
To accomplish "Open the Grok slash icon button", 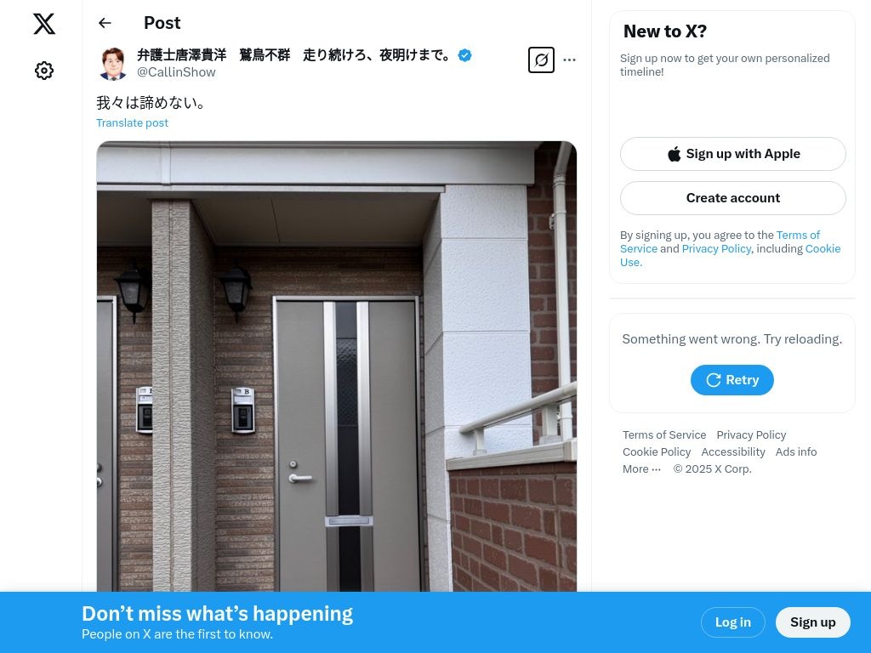I will tap(541, 60).
